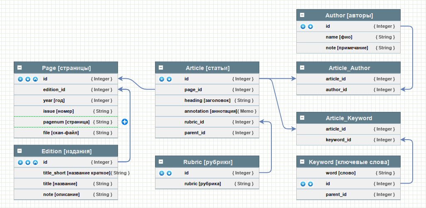Click the { Integer } type of year [год]
Image resolution: width=426 pixels, height=208 pixels.
[101, 101]
